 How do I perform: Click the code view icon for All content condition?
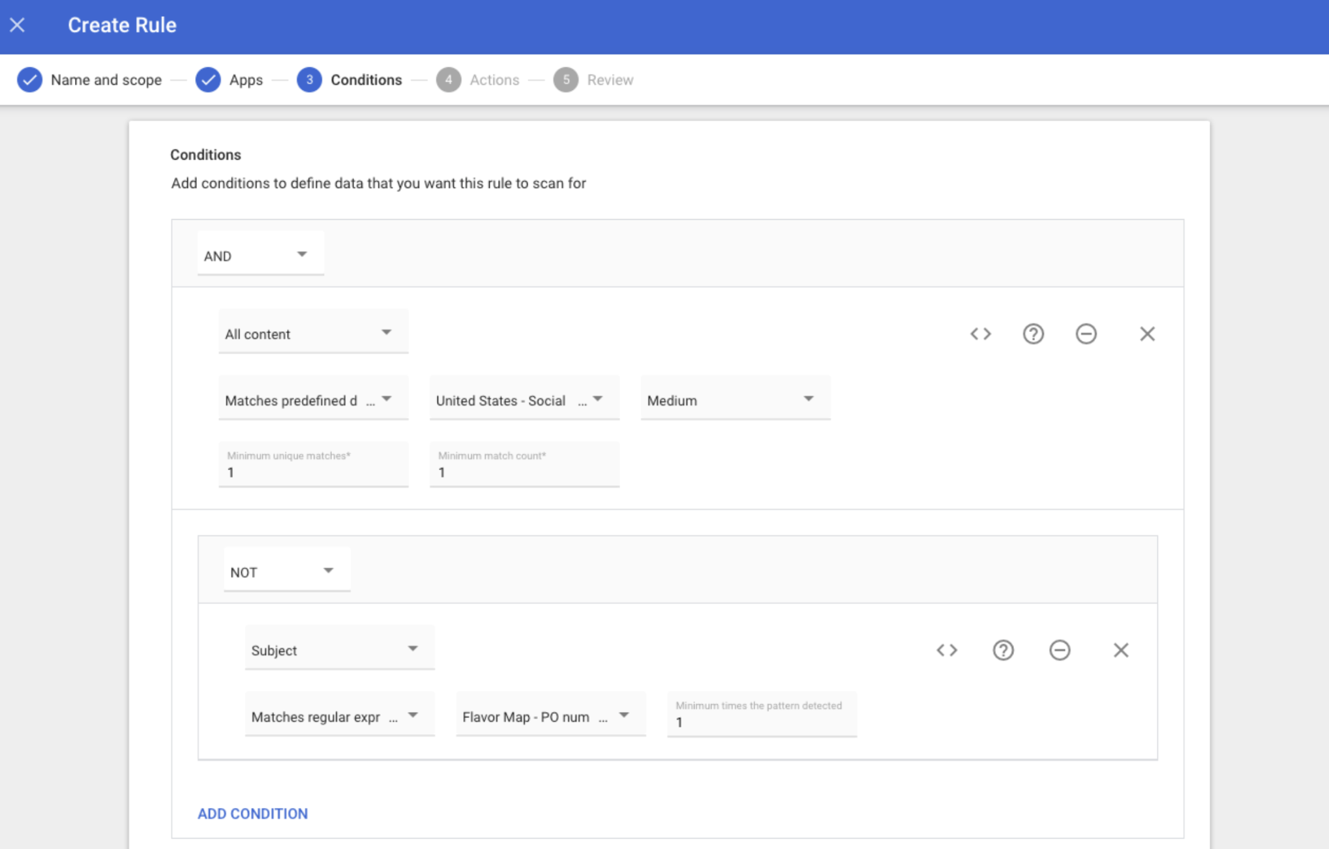[980, 334]
